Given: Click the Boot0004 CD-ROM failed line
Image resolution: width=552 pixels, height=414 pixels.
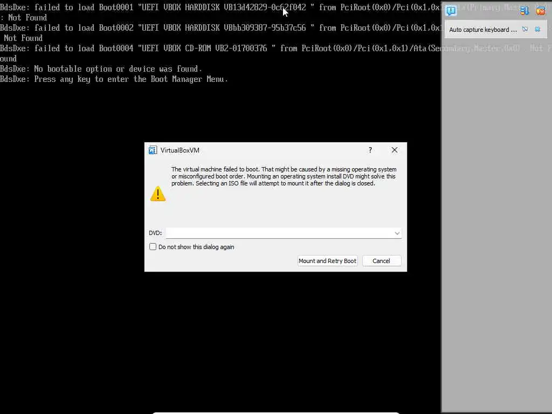Looking at the screenshot, I should pyautogui.click(x=220, y=48).
